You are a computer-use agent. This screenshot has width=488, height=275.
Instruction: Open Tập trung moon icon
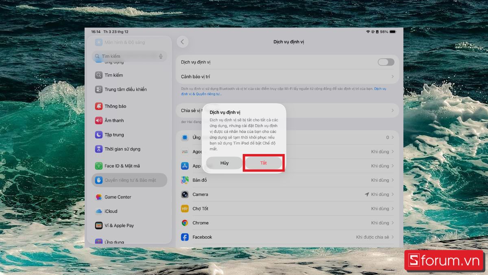tap(99, 135)
